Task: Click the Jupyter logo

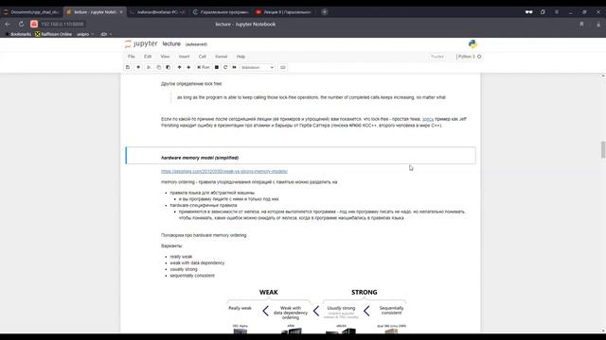Action: tap(141, 44)
